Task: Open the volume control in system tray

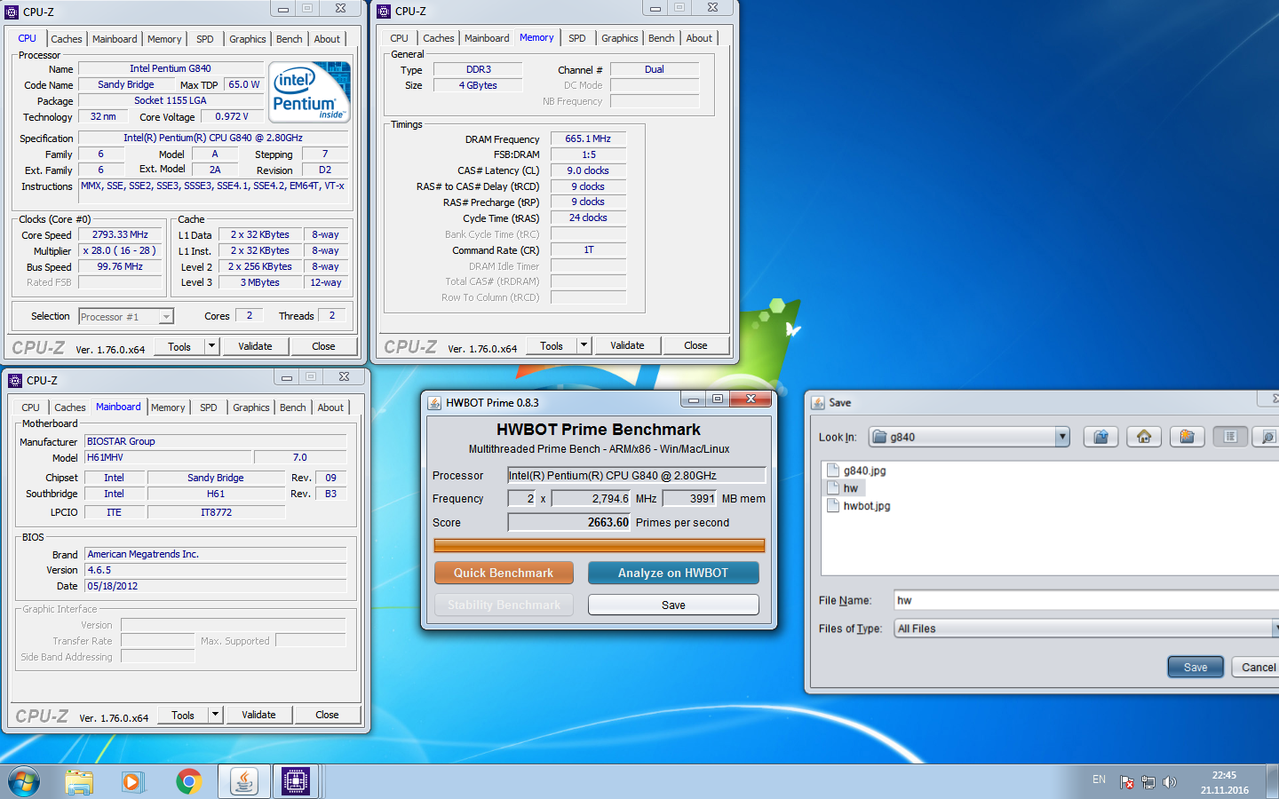Action: click(1170, 782)
